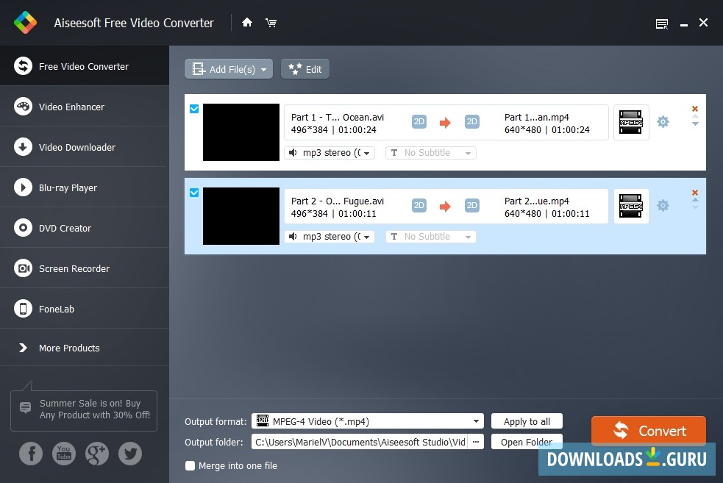Click the Edit button
The image size is (723, 483).
coord(304,69)
